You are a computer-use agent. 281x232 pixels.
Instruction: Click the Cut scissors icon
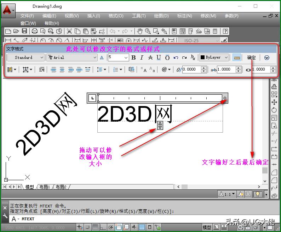click(69, 31)
